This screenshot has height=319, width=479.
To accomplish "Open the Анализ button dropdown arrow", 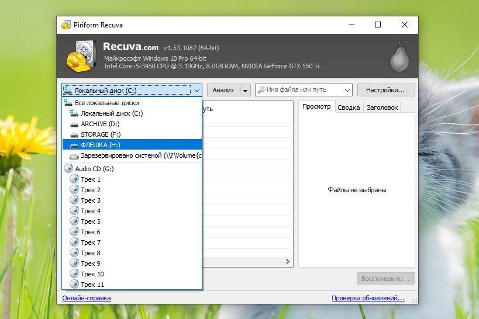I will click(x=245, y=91).
